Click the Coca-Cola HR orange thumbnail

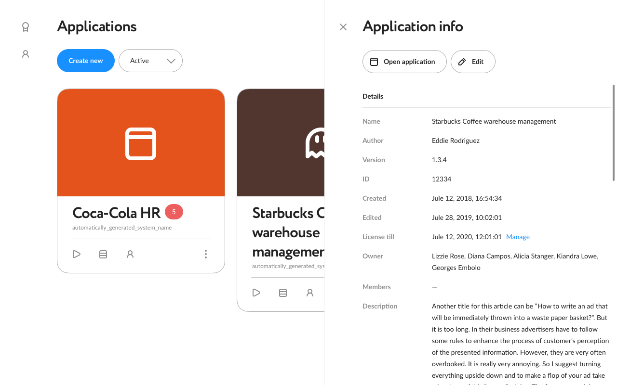(x=141, y=143)
